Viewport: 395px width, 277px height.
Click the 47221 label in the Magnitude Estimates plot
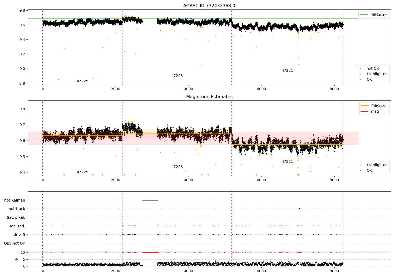coord(287,162)
